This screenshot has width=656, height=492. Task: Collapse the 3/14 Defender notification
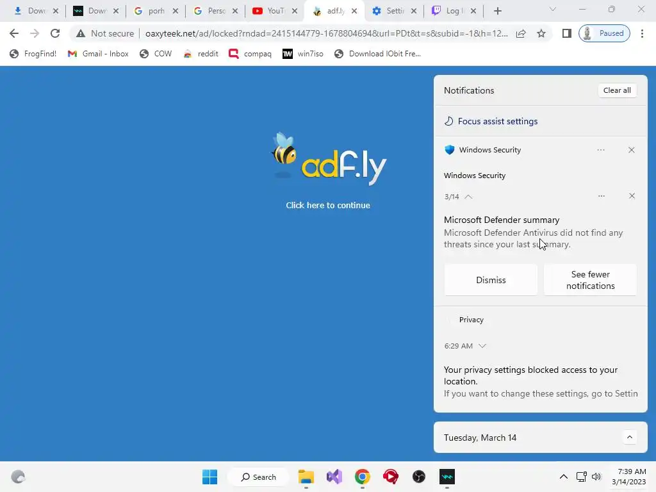[468, 197]
